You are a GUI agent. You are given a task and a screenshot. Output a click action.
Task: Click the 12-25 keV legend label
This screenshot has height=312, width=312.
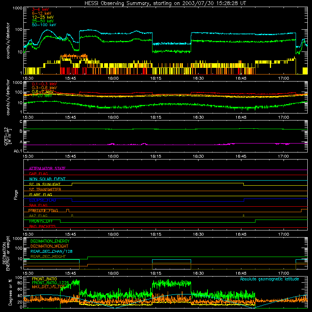(43, 17)
